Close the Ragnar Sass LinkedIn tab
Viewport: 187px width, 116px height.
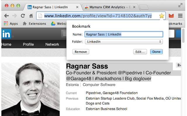pos(77,7)
